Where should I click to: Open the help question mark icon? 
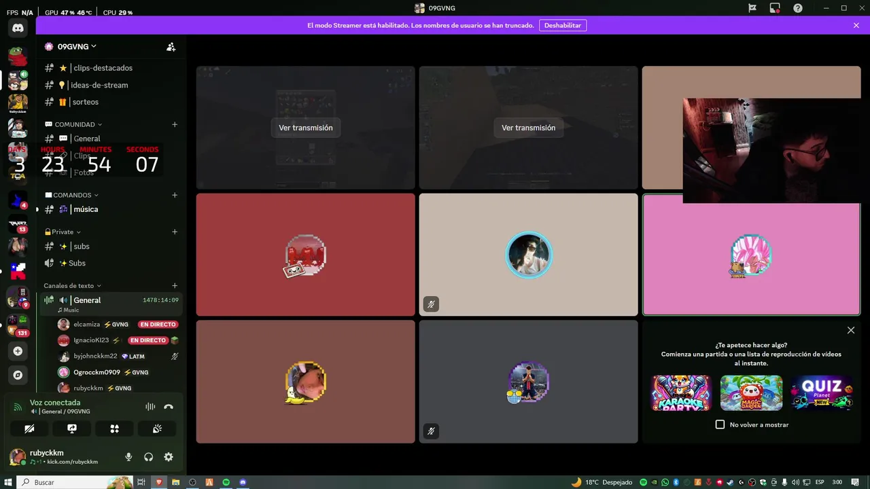click(798, 8)
